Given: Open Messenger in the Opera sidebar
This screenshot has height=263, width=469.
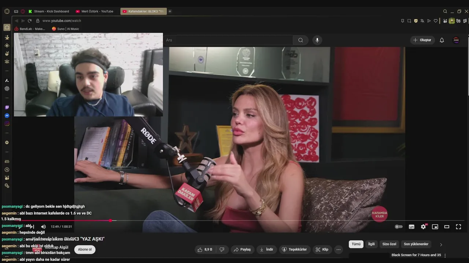Looking at the screenshot, I should point(7,115).
